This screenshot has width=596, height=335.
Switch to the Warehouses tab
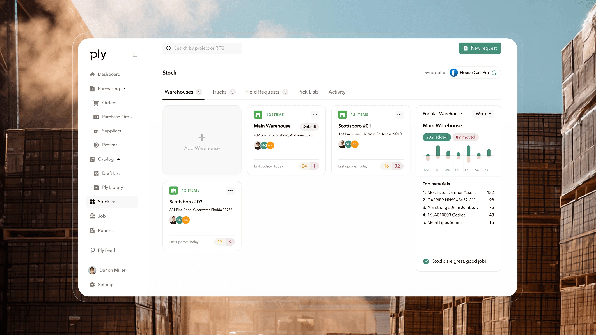tap(183, 92)
